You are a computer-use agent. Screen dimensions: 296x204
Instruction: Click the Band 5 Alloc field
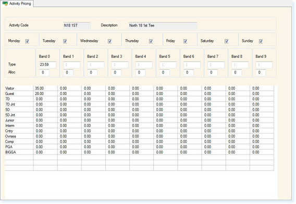click(x=165, y=73)
